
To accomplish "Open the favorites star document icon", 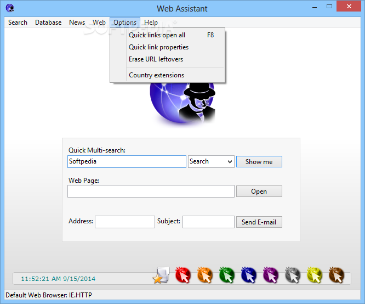I will 161,275.
